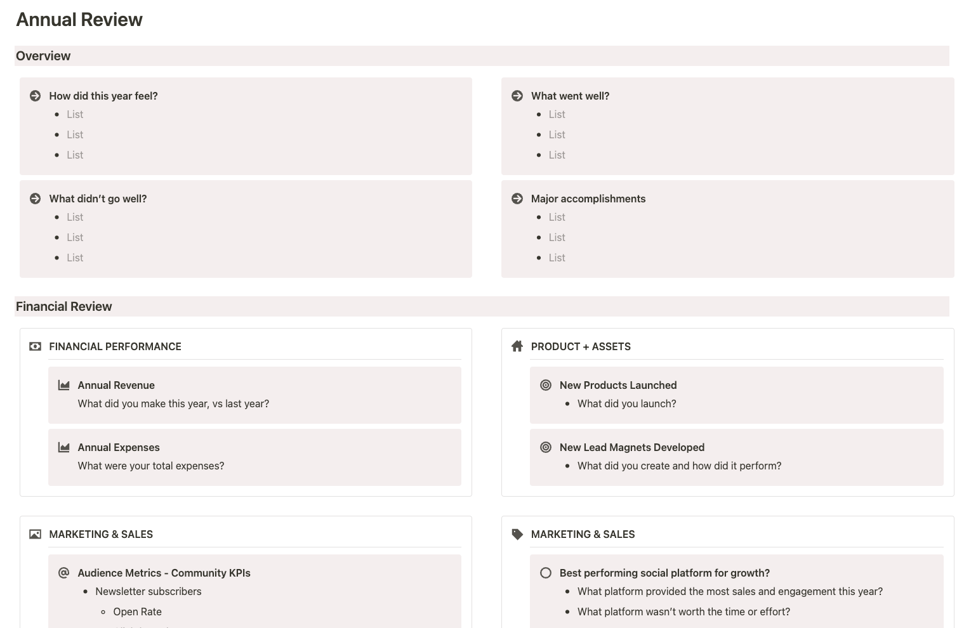
Task: Click "What did you make this year" text
Action: (x=173, y=403)
